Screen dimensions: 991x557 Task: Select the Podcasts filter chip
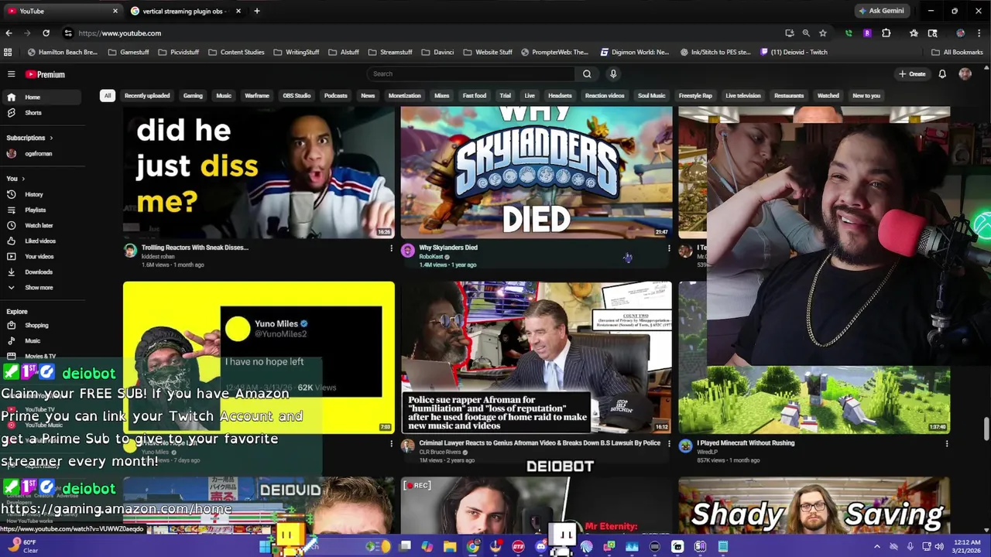click(x=335, y=96)
